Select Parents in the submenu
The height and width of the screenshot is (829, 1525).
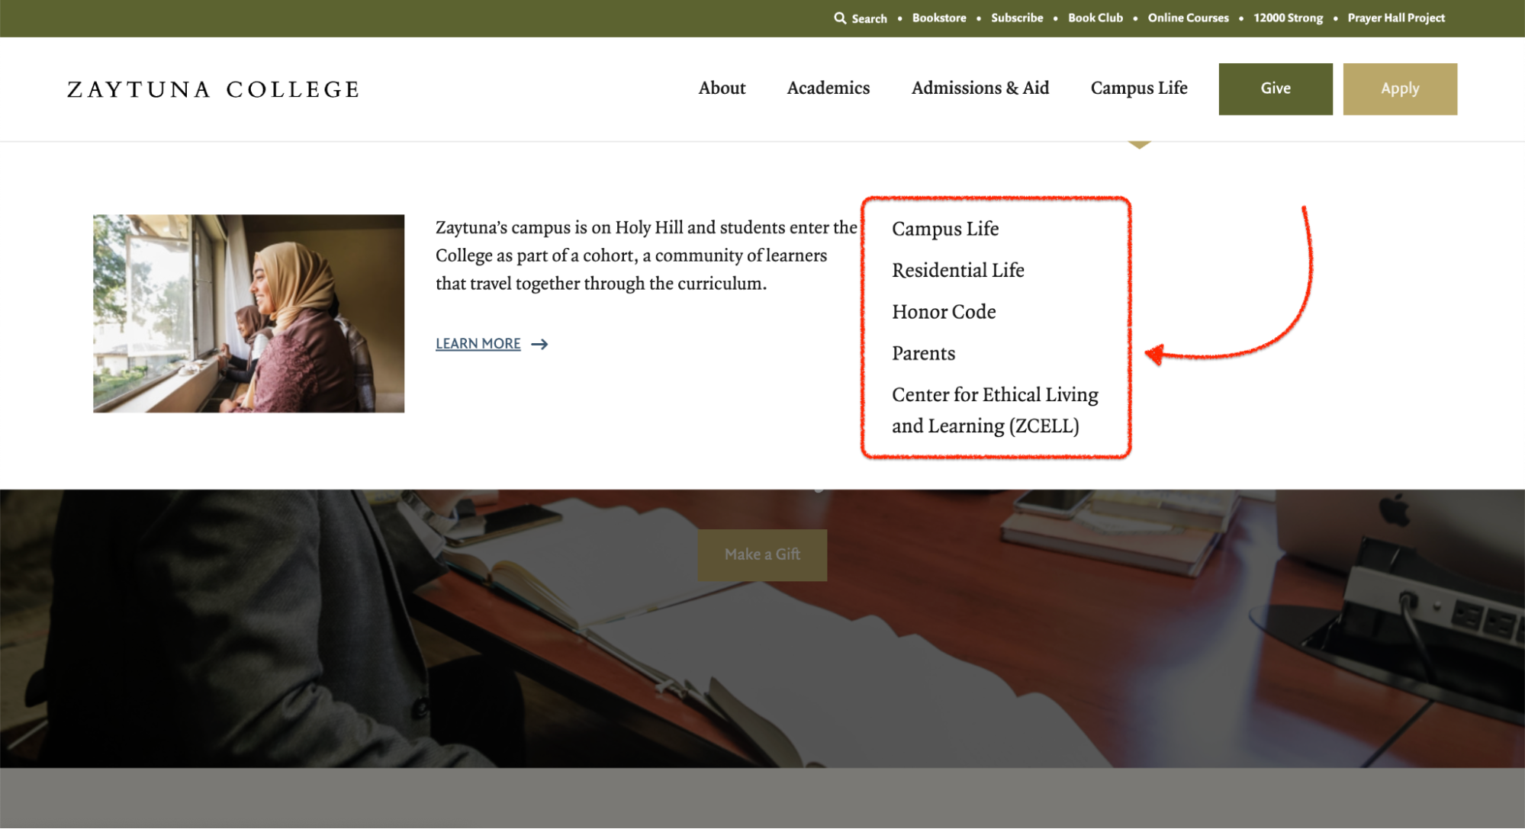pyautogui.click(x=923, y=353)
